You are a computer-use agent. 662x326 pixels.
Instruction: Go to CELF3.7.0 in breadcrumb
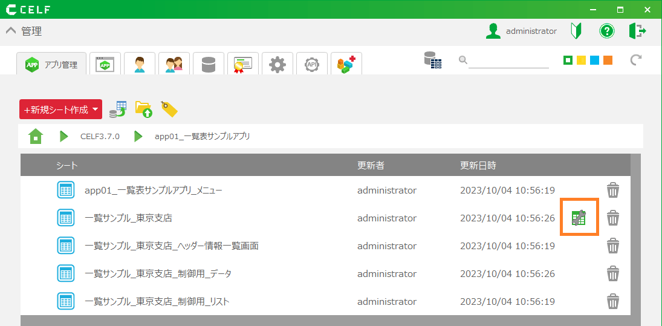point(100,136)
